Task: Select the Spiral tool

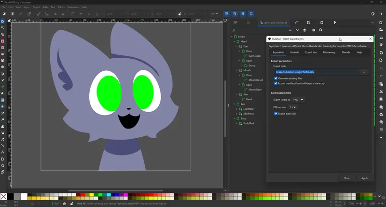Action: tap(2, 67)
